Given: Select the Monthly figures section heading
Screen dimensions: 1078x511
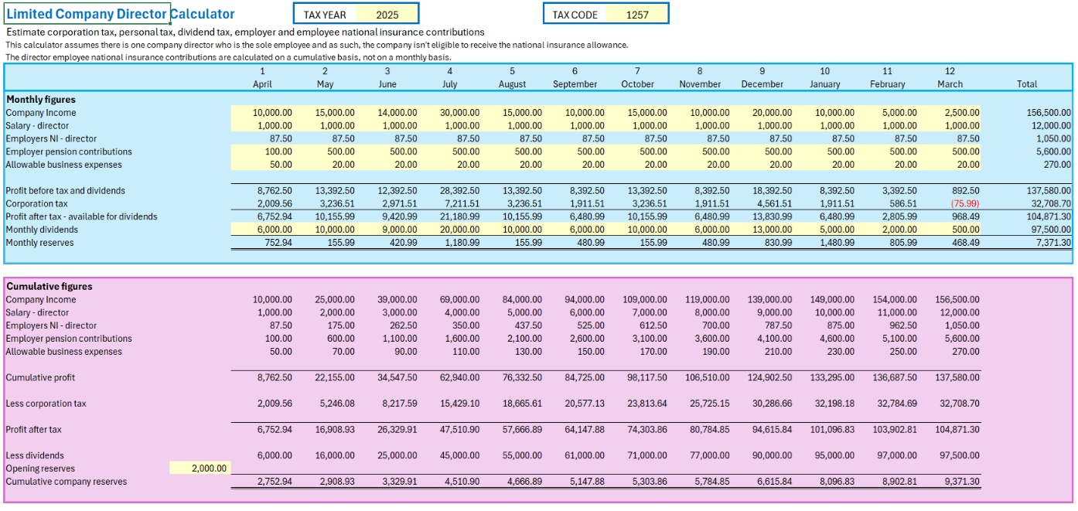Looking at the screenshot, I should pyautogui.click(x=41, y=100).
